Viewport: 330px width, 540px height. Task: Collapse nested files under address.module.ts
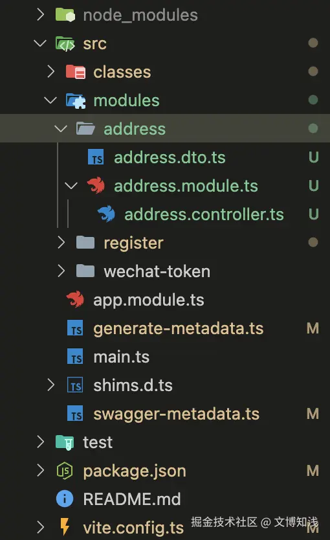[x=71, y=186]
